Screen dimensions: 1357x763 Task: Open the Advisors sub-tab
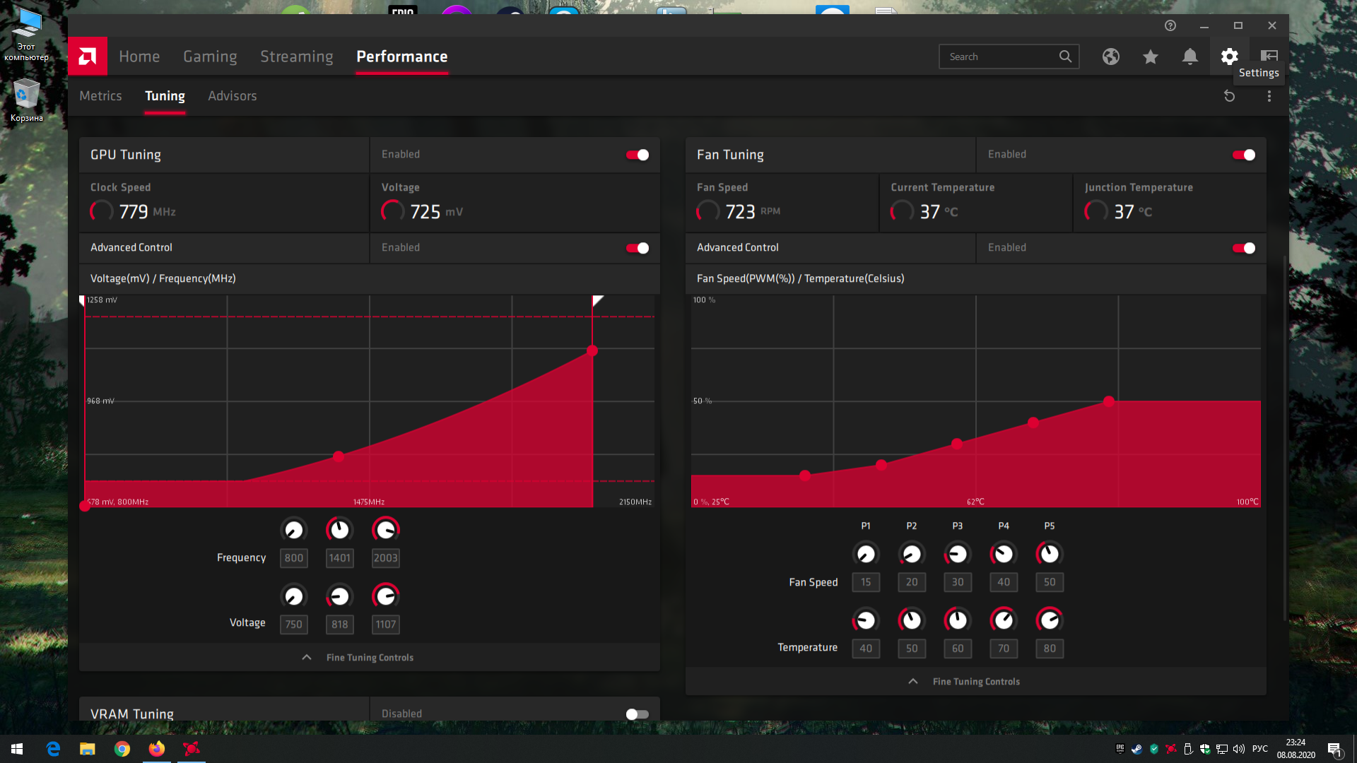pos(232,96)
